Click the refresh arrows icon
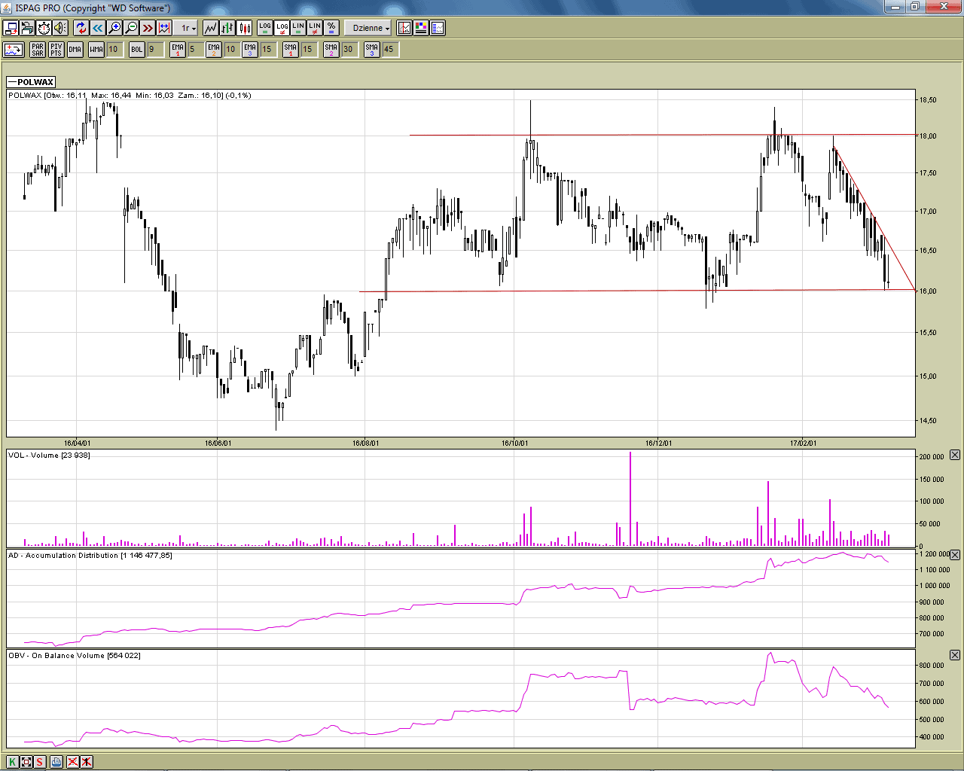 (x=81, y=28)
